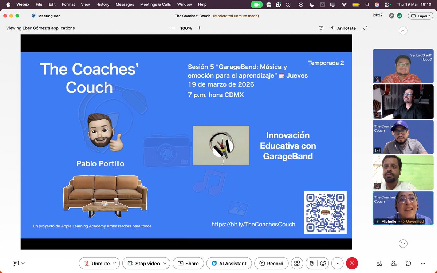This screenshot has width=437, height=273.
Task: Check the green network quality indicator
Action: [399, 16]
